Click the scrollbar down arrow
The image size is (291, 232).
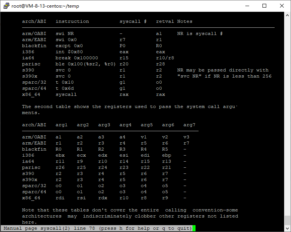pos(287,228)
